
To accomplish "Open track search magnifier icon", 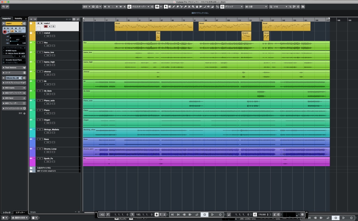I will tap(78, 19).
